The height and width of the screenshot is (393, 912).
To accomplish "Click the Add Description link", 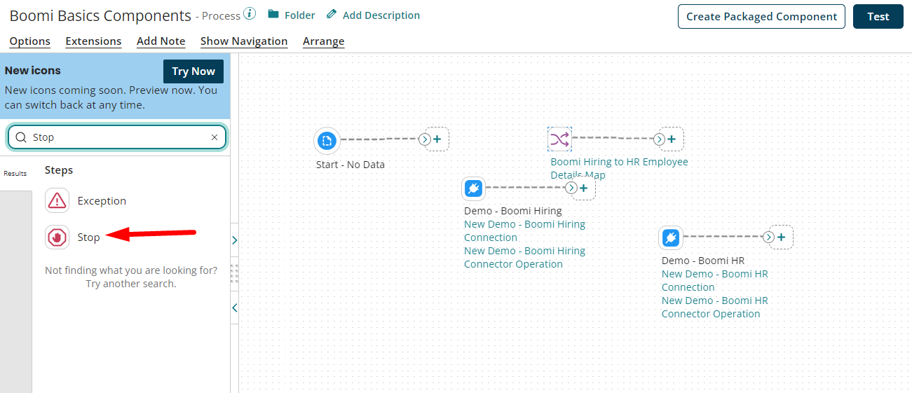I will tap(381, 15).
